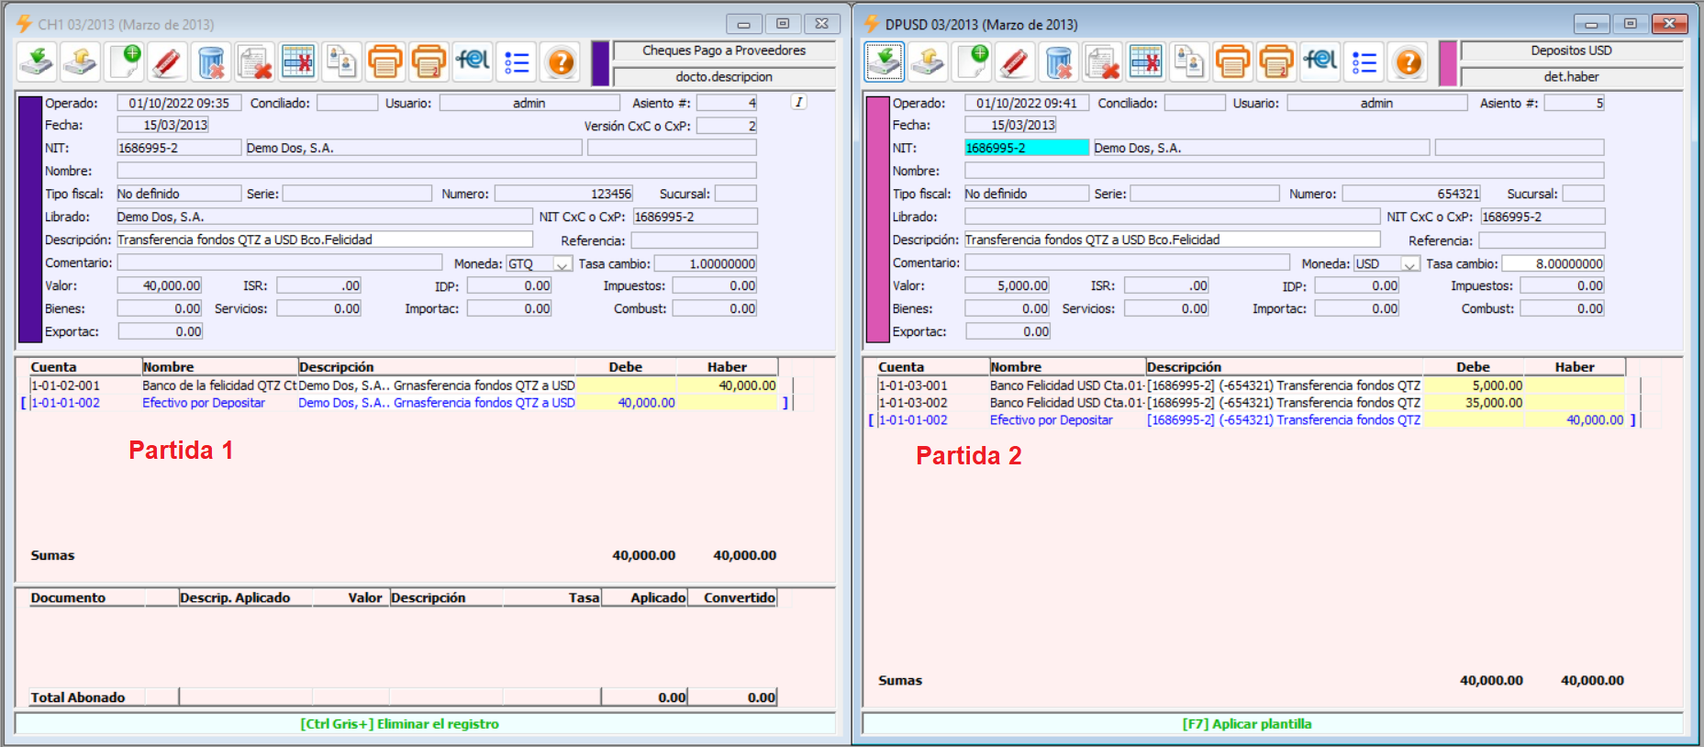
Task: Click the FEL icon in the CH1 window
Action: [x=473, y=61]
